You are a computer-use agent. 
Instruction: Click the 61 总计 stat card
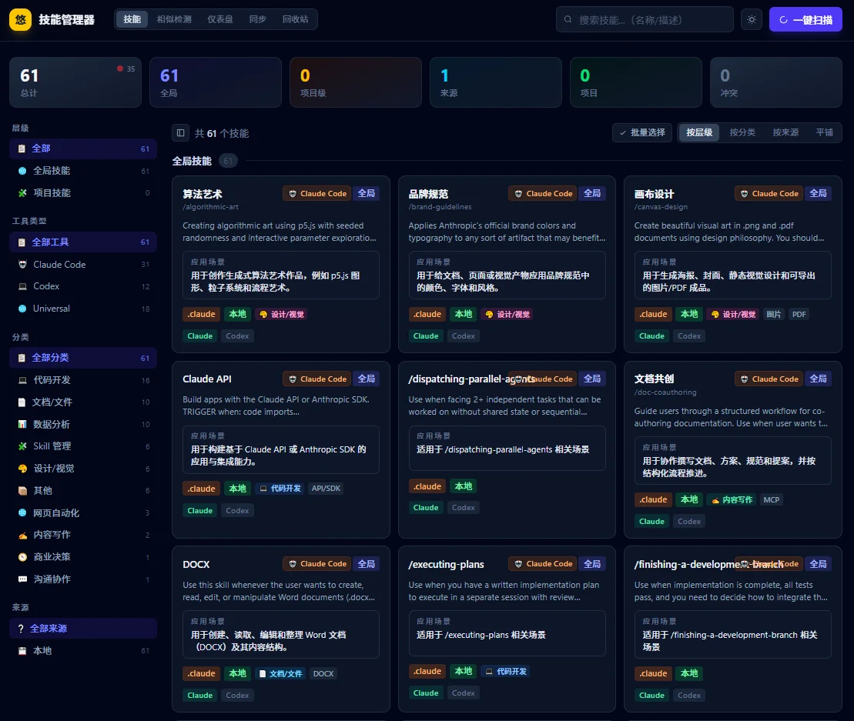75,82
